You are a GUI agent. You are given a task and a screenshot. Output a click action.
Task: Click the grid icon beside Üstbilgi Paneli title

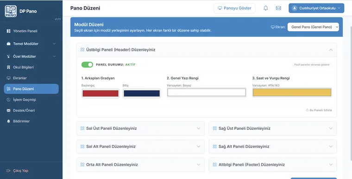82,50
